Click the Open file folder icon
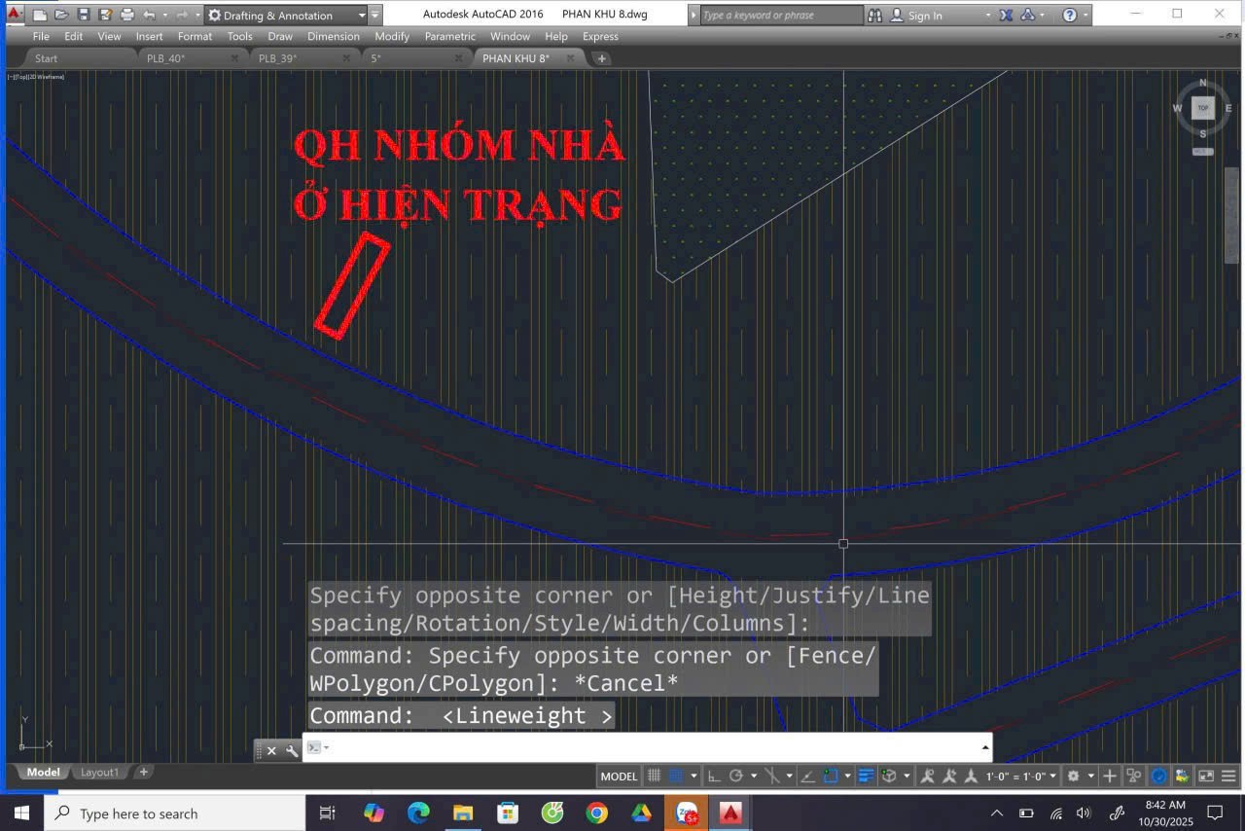 click(61, 16)
